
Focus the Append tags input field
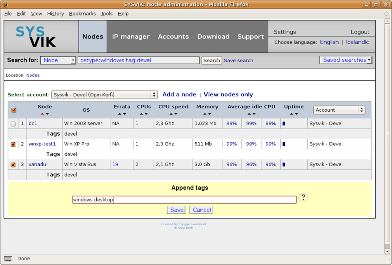[x=184, y=200]
